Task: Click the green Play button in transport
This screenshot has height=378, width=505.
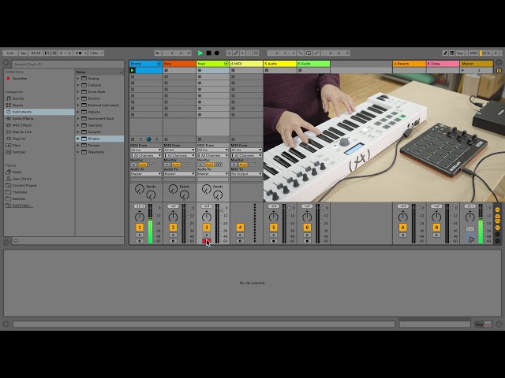Action: tap(200, 53)
